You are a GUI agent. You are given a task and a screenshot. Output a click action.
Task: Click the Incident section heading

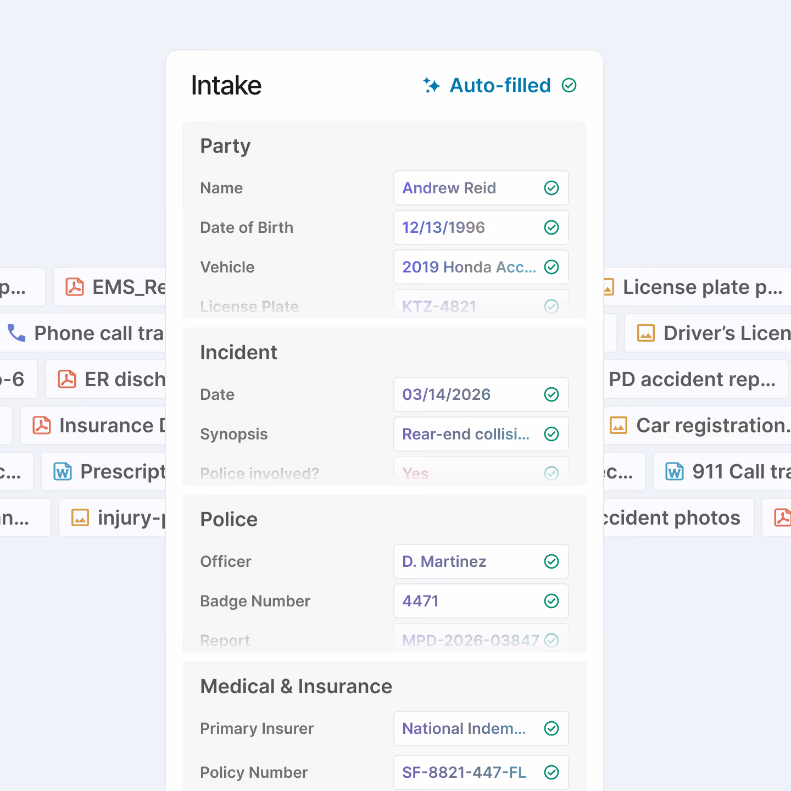click(238, 352)
